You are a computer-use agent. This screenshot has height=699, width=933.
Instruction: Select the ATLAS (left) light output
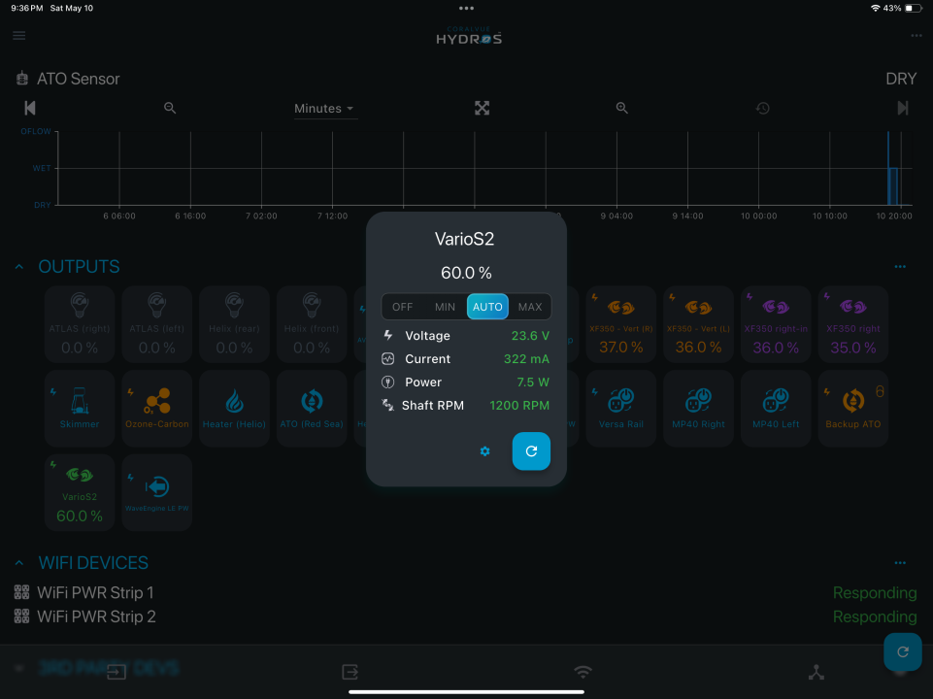(x=157, y=324)
